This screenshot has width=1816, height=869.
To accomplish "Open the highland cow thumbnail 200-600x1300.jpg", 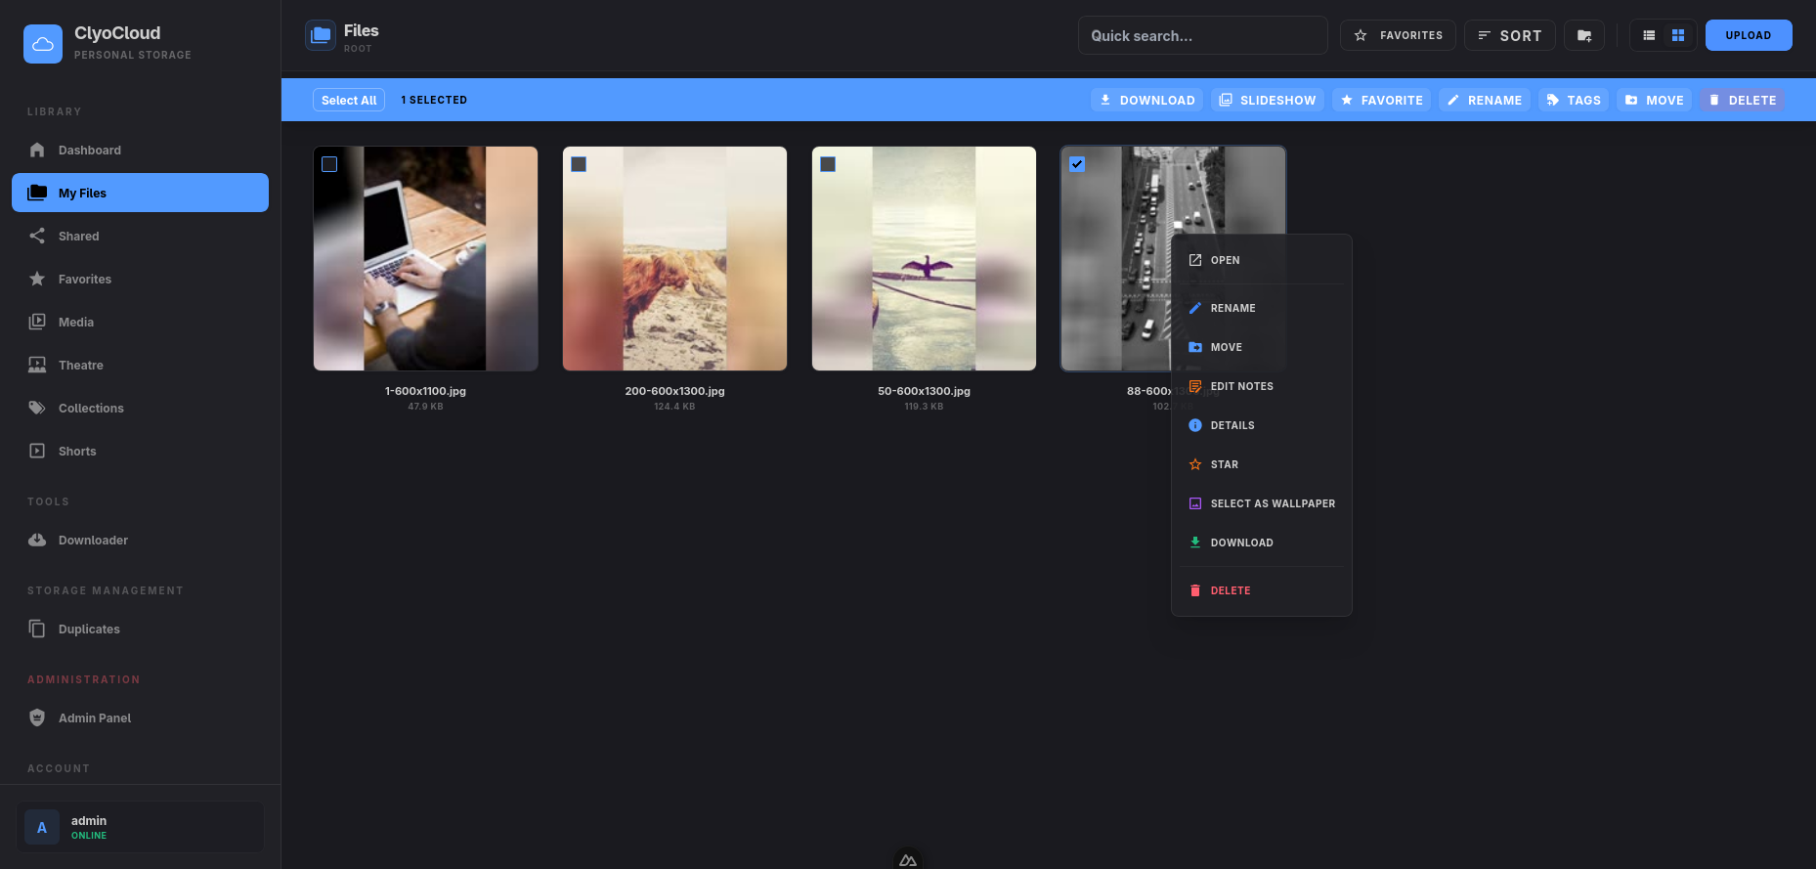I will [674, 258].
